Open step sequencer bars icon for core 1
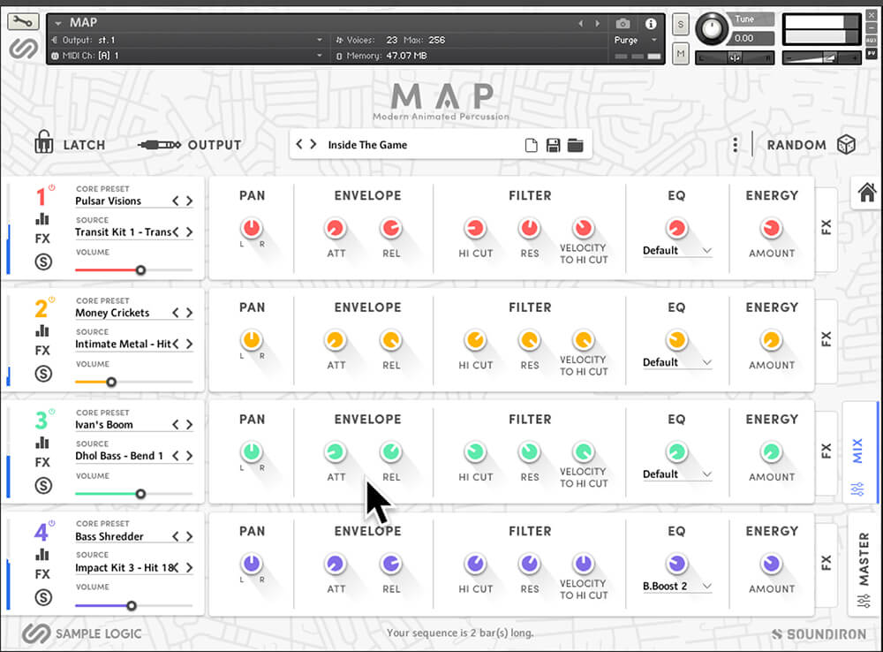 [42, 219]
